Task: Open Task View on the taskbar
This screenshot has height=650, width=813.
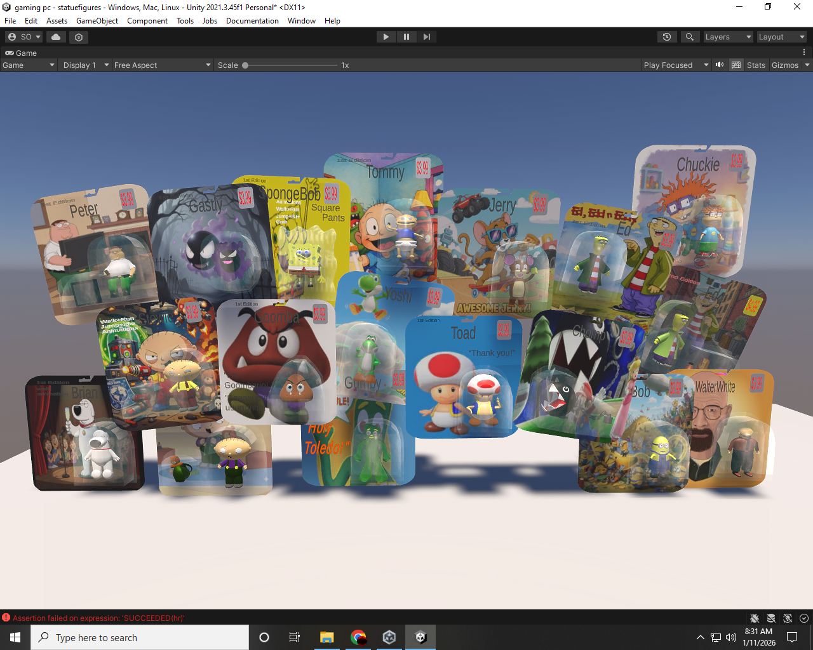Action: (295, 637)
